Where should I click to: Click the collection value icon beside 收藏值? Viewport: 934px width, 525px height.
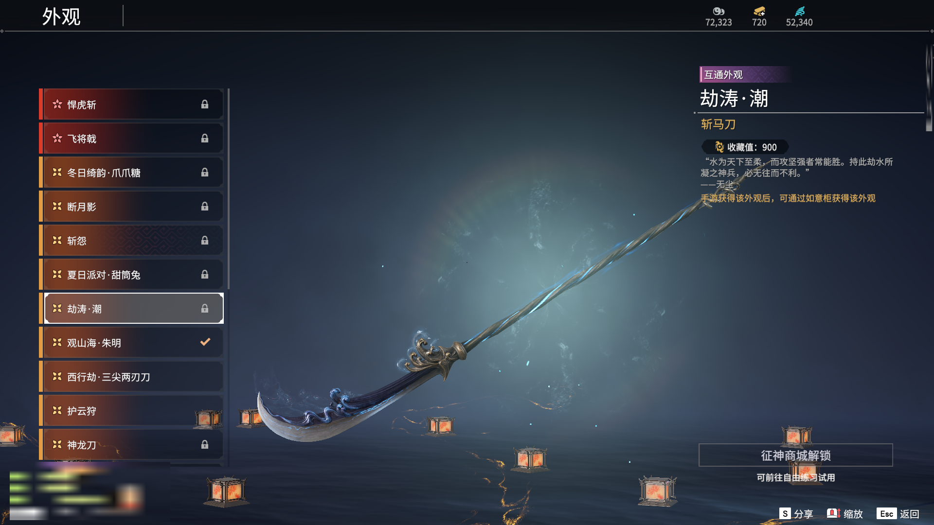click(x=719, y=147)
